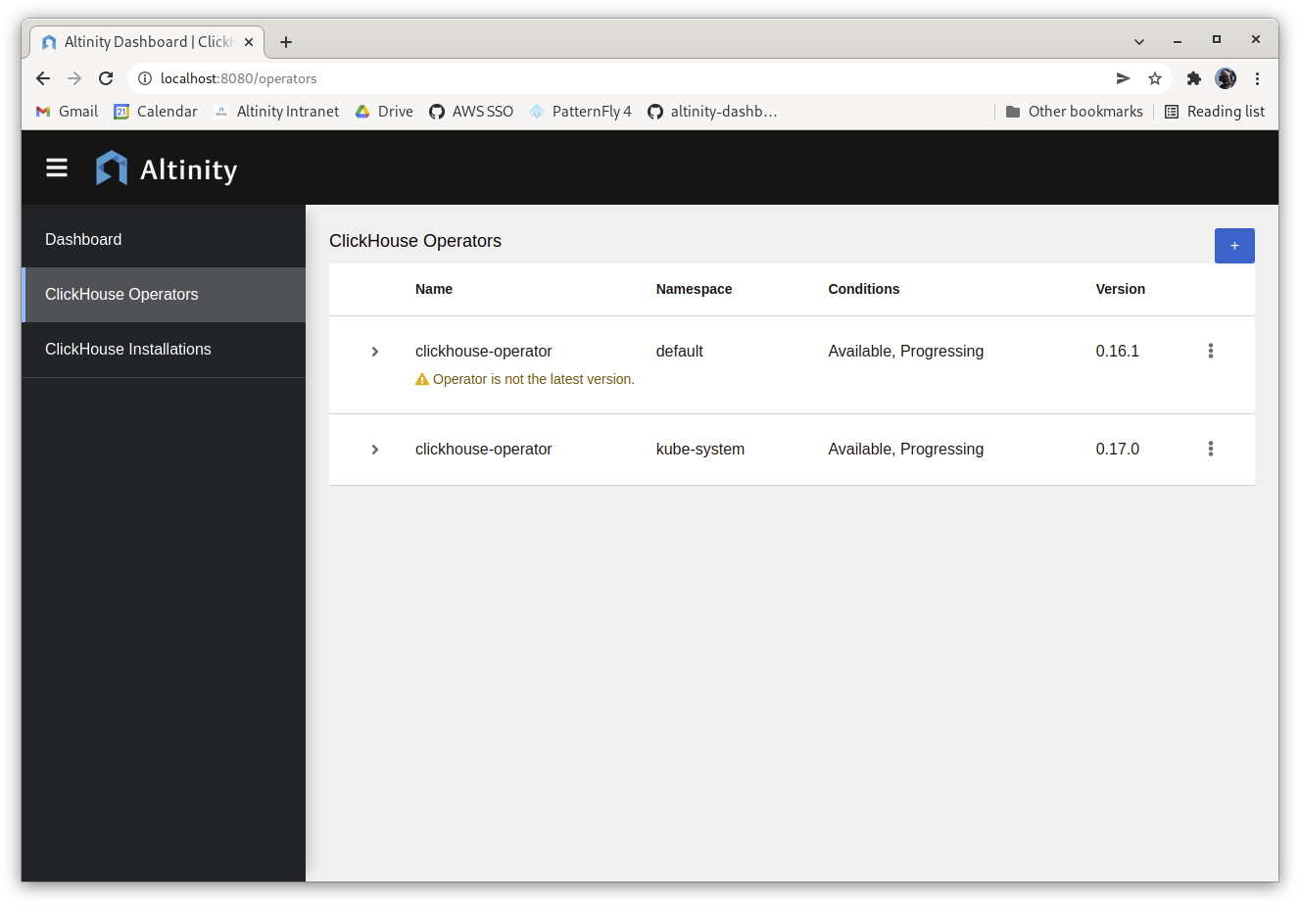Open the actions kebab menu for the kube-system operator
The image size is (1300, 906).
[x=1210, y=449]
